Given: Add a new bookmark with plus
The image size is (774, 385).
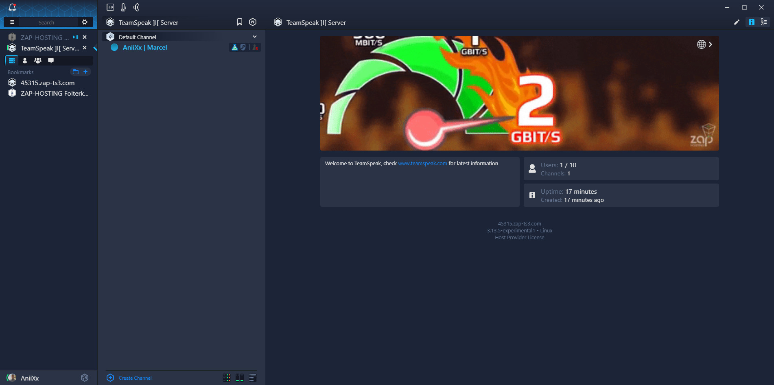Looking at the screenshot, I should (85, 72).
